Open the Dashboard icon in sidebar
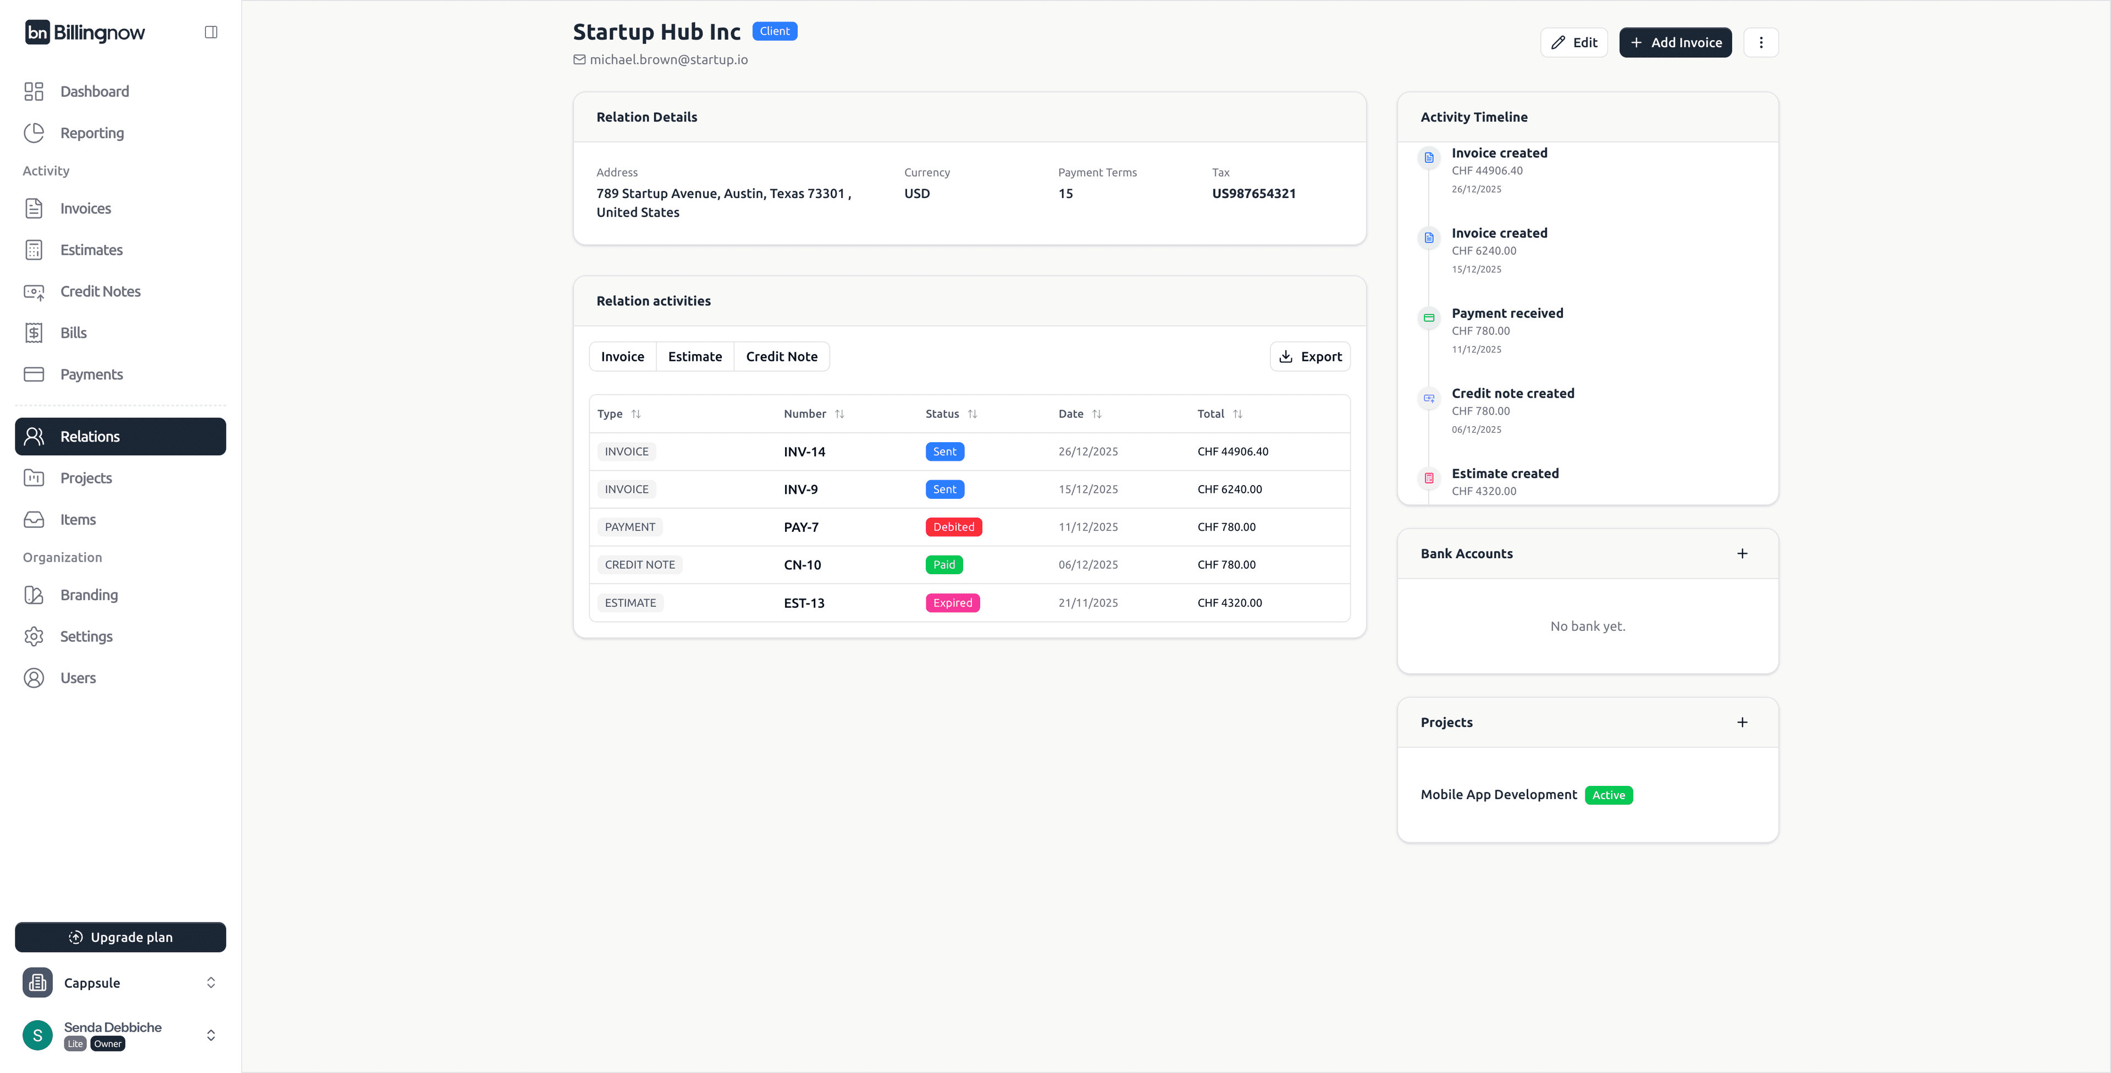The image size is (2111, 1073). [x=34, y=91]
